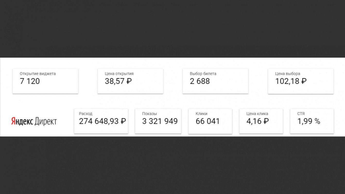Click the Показы label
The width and height of the screenshot is (345, 194).
point(149,114)
